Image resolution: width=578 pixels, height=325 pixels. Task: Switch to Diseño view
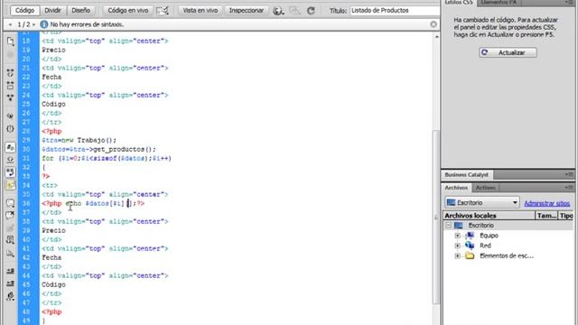pyautogui.click(x=80, y=10)
